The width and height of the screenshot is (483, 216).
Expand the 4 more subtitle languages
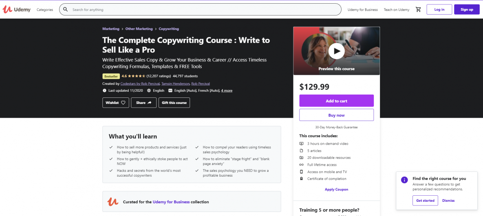227,91
